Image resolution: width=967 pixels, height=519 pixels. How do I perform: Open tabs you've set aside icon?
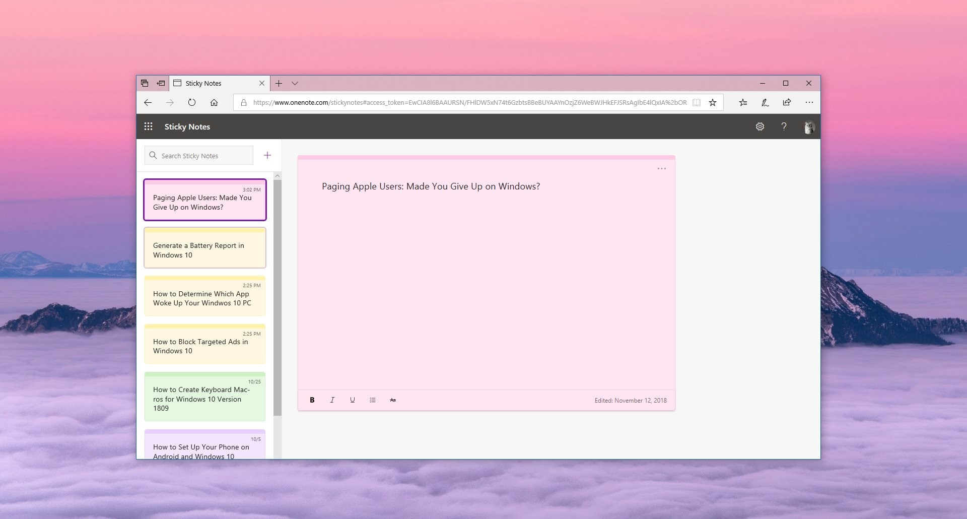(145, 83)
